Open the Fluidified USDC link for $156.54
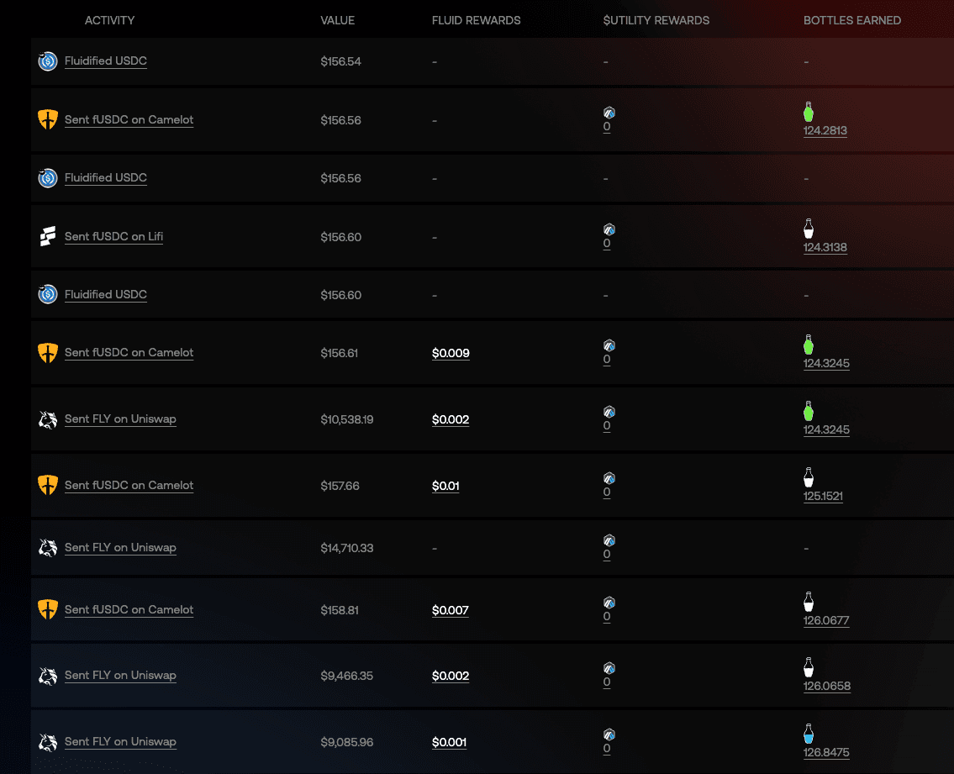This screenshot has width=954, height=774. [106, 61]
